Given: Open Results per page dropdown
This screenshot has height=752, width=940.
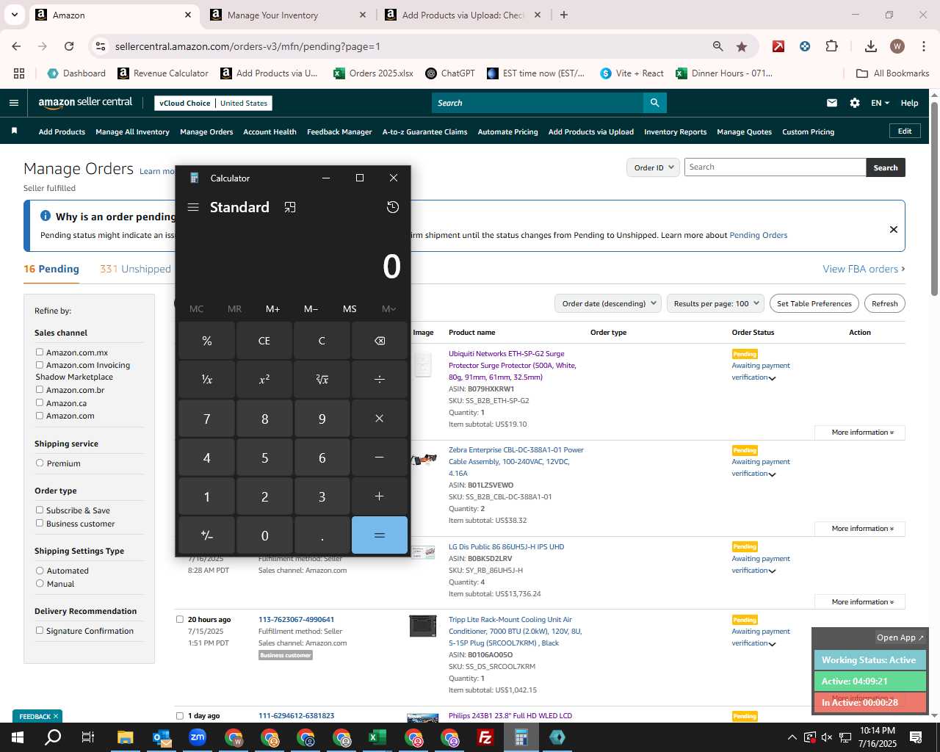Looking at the screenshot, I should pyautogui.click(x=716, y=303).
